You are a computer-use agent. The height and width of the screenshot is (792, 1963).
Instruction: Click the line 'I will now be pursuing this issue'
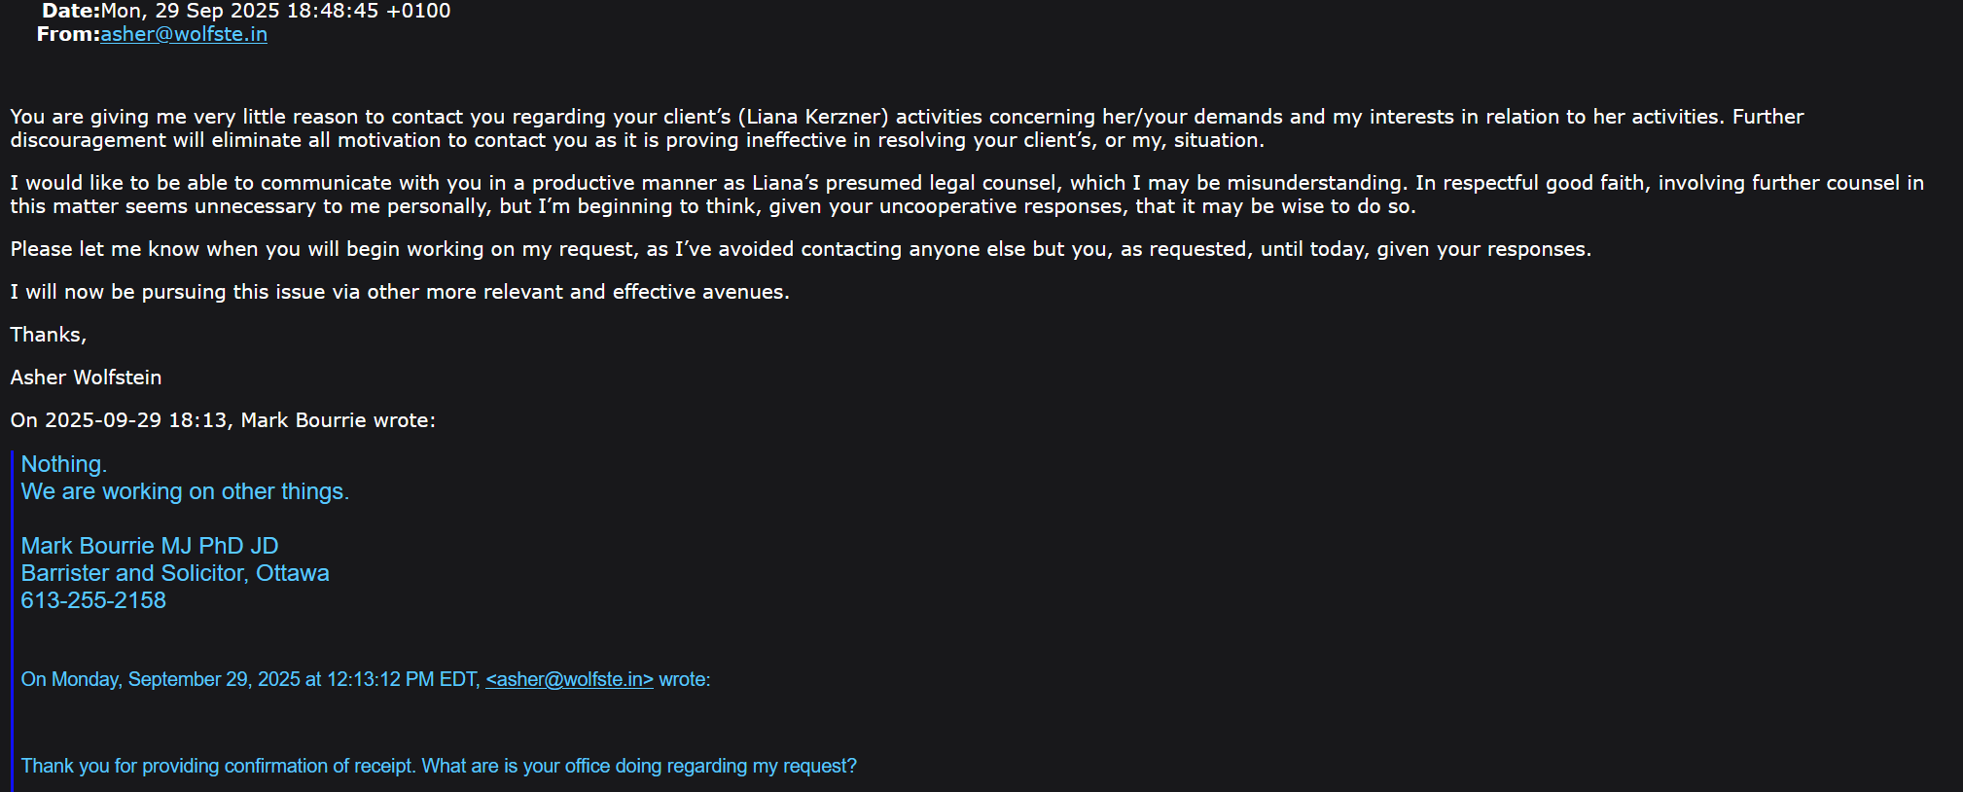click(400, 292)
